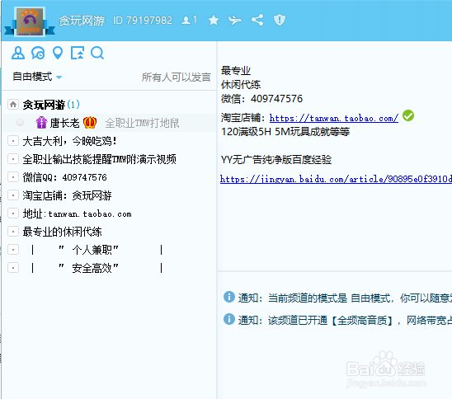Click the home icon beside 贪玩网游 root channel

click(x=13, y=105)
